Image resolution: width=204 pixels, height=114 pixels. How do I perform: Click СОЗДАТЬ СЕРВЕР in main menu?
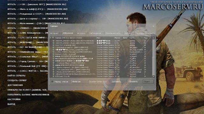[x=17, y=80]
